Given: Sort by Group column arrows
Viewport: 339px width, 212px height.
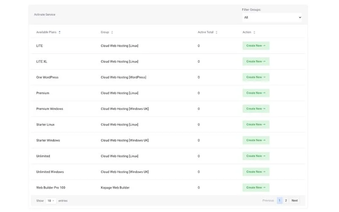Looking at the screenshot, I should (x=112, y=32).
